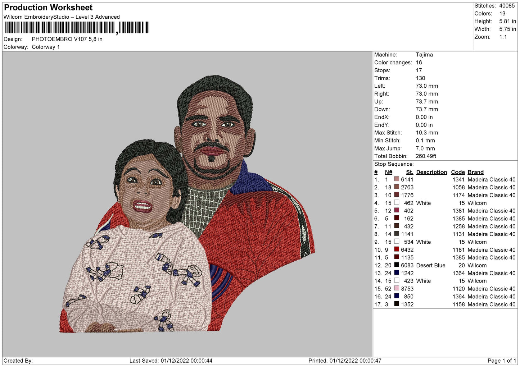
Task: Click the Total Bobbin value 260.49ft
Action: pos(426,156)
